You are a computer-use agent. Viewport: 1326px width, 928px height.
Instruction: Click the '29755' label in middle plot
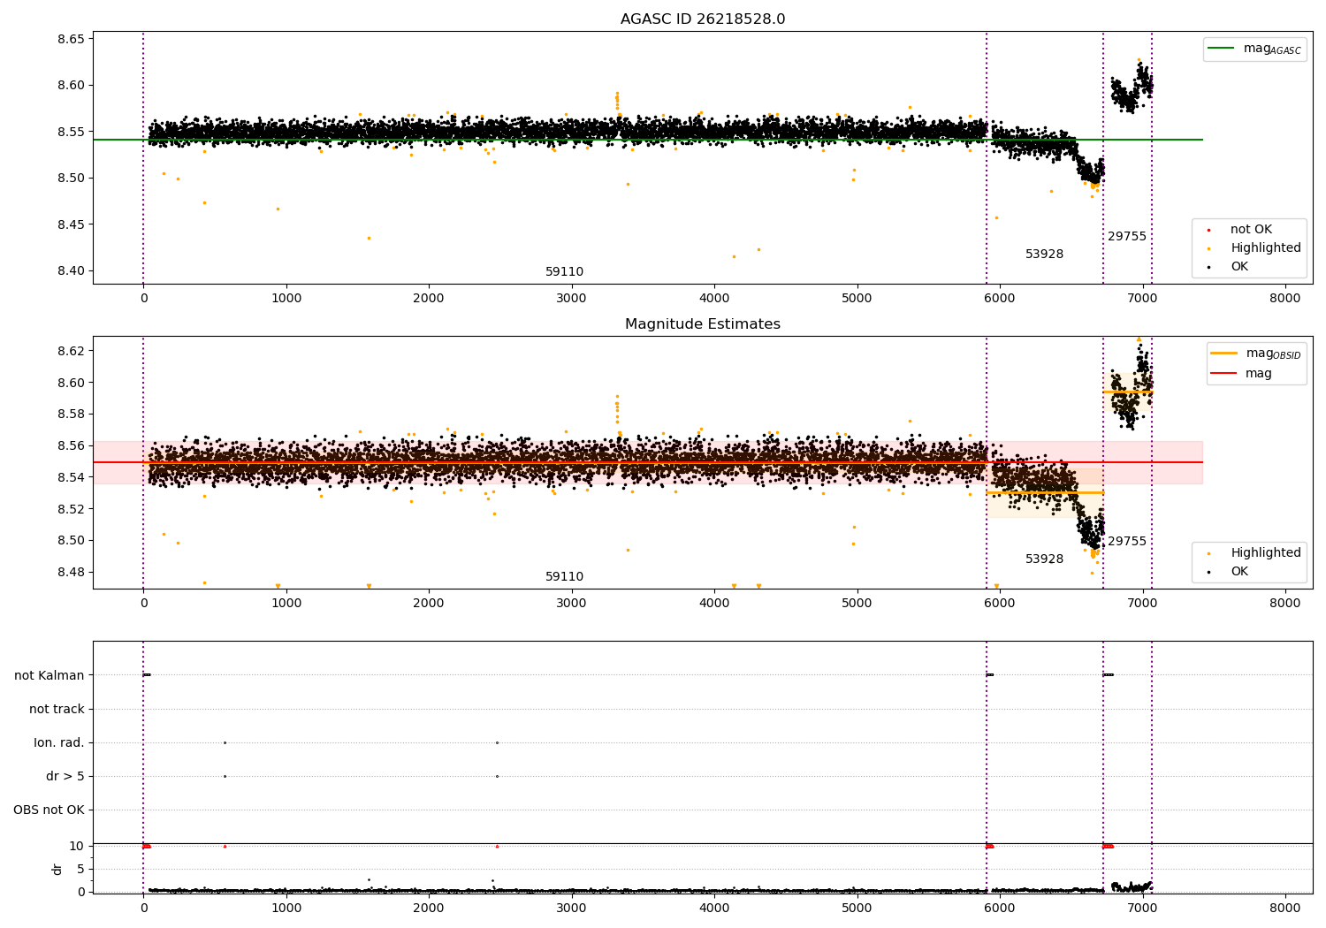1127,542
